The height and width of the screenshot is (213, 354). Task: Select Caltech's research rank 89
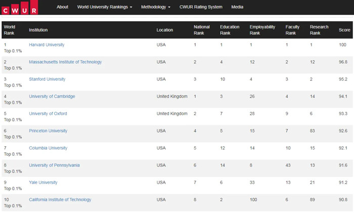click(x=312, y=200)
